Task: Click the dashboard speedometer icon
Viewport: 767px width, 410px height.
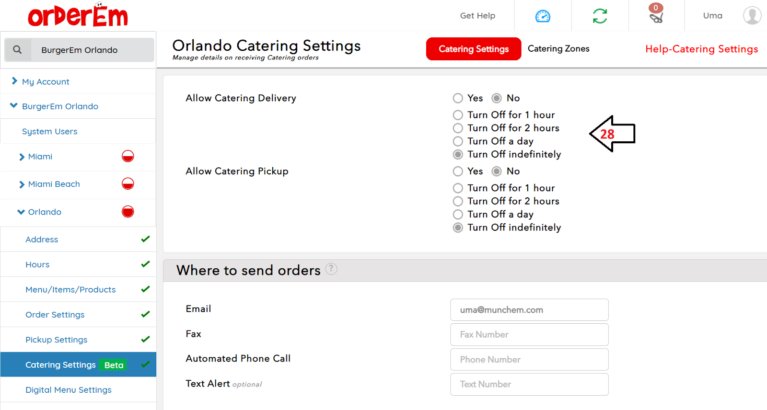Action: [543, 16]
